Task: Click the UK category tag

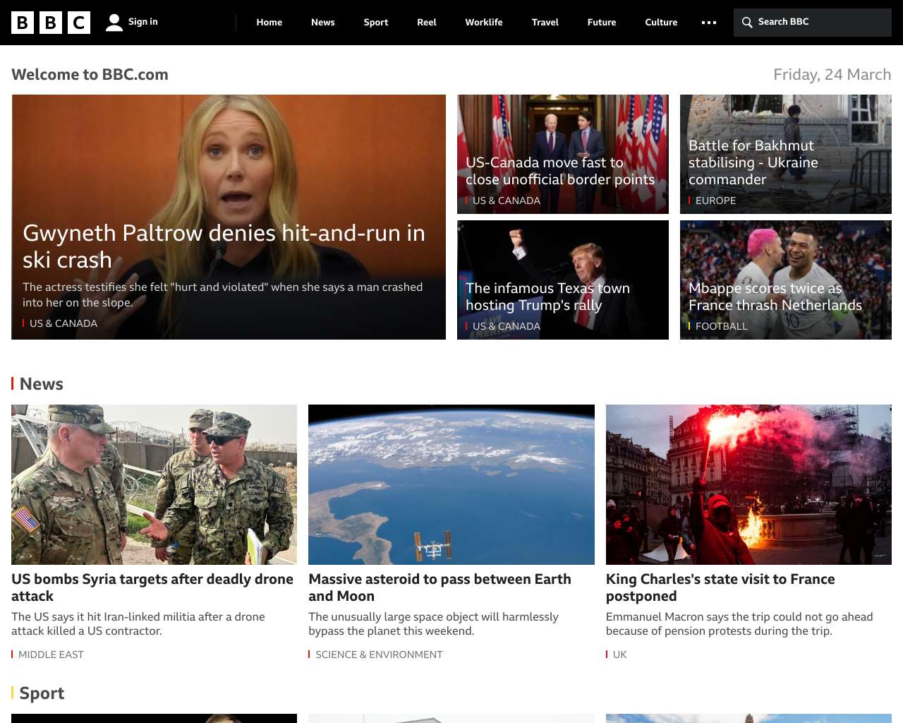Action: click(x=619, y=655)
